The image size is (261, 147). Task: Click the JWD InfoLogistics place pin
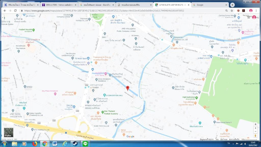click(x=133, y=25)
